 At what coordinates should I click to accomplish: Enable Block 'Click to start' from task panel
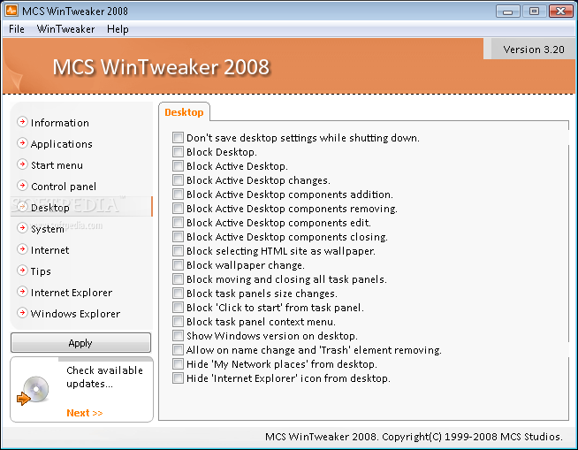click(178, 308)
